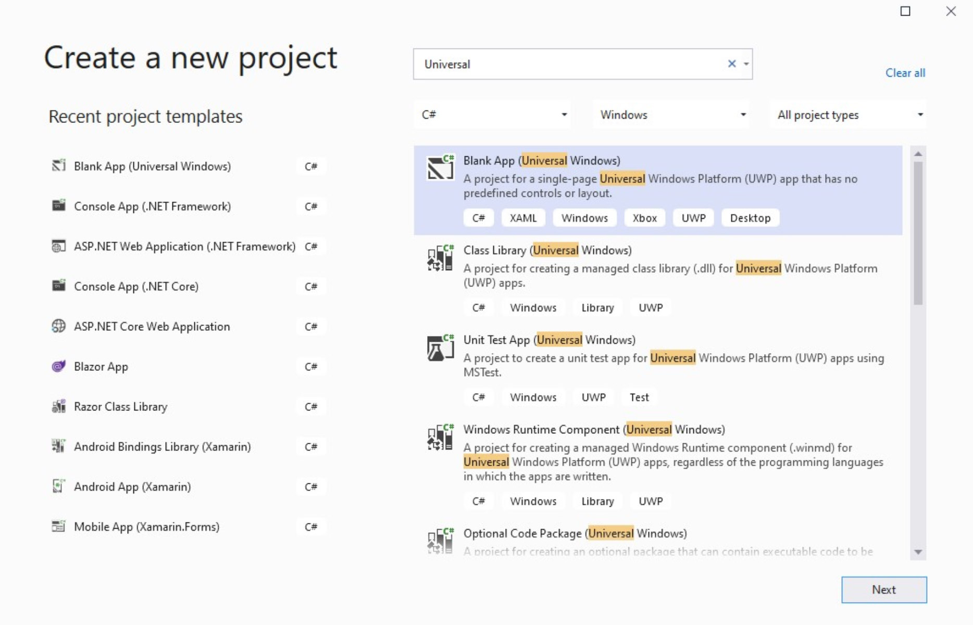The width and height of the screenshot is (973, 625).
Task: Click the UWP tag on Blank App
Action: point(694,218)
